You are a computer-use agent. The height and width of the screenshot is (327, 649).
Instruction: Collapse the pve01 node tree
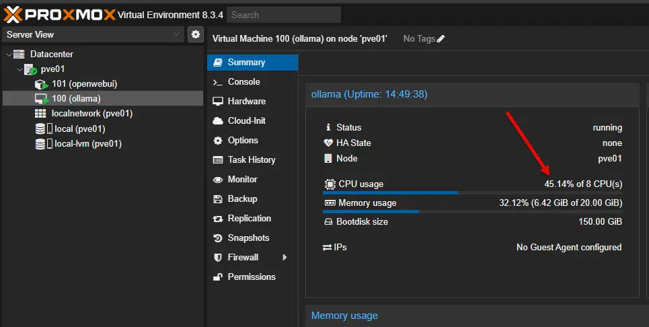tap(18, 69)
